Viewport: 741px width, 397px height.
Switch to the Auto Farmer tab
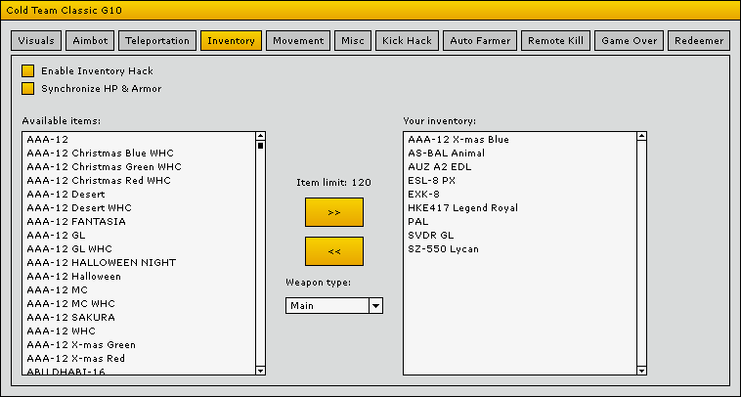tap(479, 41)
